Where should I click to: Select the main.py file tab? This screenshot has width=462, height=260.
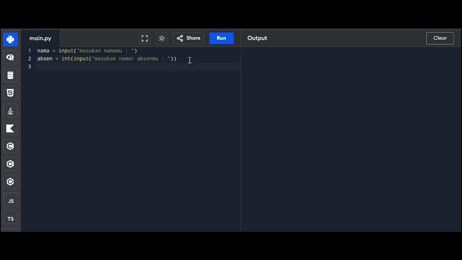pyautogui.click(x=40, y=38)
